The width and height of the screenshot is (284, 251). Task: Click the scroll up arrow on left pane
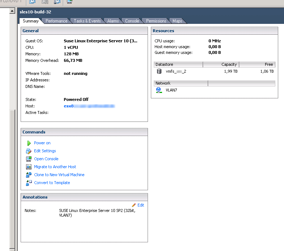[12, 11]
